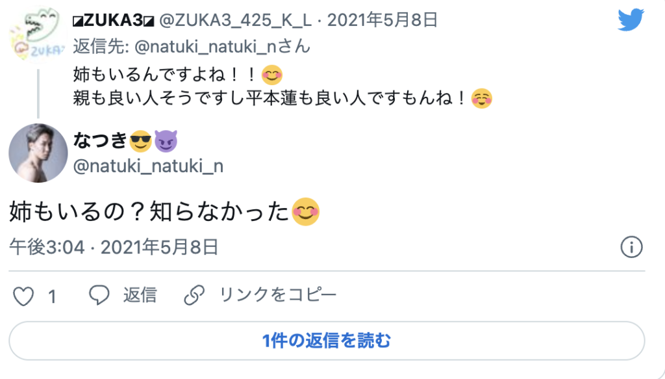665x379 pixels.
Task: Click @natuki_natuki_n handle under なつき
Action: pyautogui.click(x=148, y=166)
